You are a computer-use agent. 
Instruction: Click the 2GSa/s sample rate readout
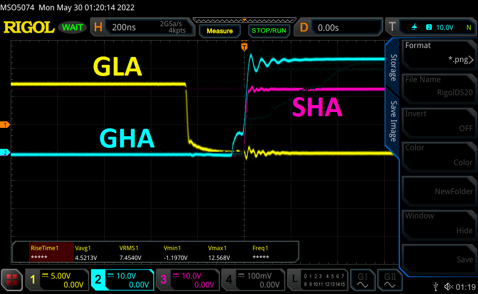point(172,24)
